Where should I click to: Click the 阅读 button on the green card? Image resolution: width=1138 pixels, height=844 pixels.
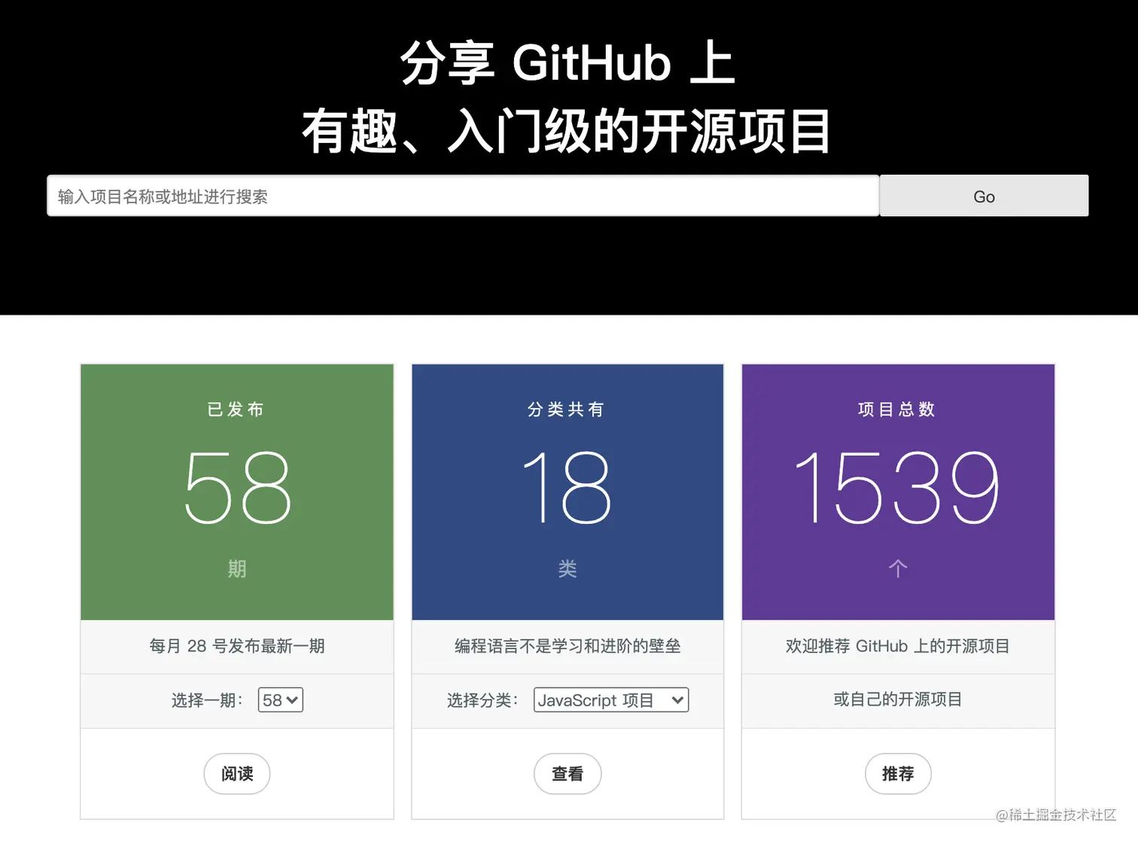(236, 774)
